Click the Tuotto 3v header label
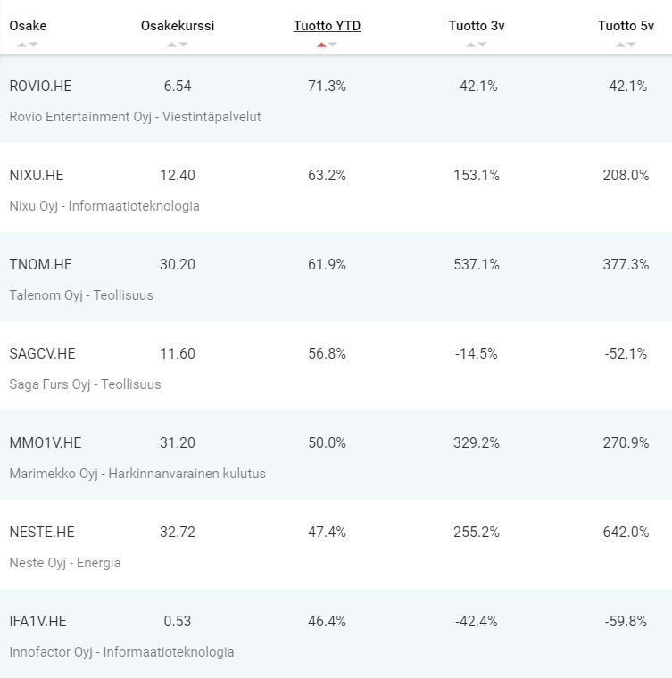 click(476, 26)
